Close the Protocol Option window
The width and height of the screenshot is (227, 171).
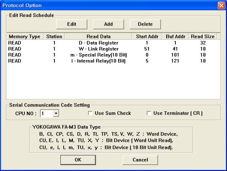[221, 6]
